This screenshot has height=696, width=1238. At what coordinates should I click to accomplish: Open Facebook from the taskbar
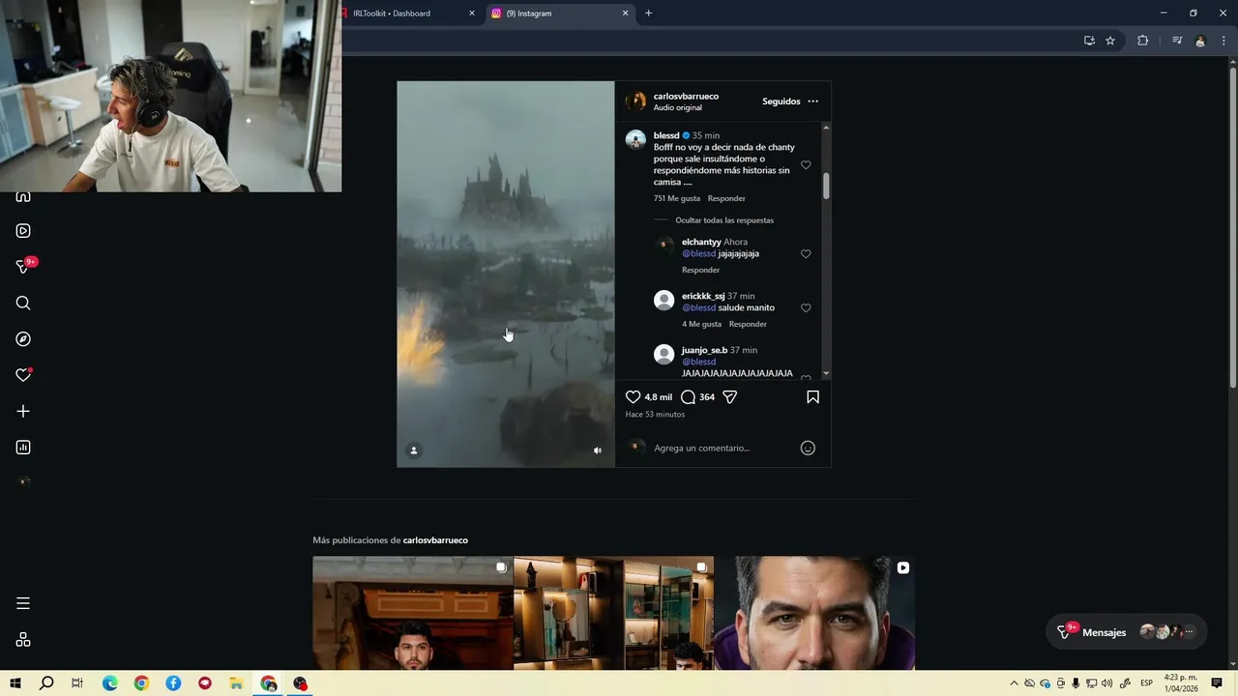point(173,683)
